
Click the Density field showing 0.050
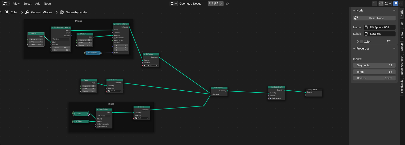tap(61, 47)
